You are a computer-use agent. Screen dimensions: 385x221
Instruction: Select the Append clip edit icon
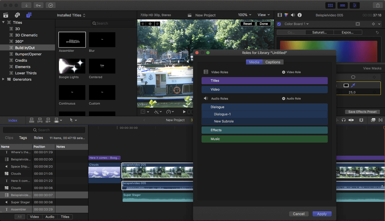[48, 120]
